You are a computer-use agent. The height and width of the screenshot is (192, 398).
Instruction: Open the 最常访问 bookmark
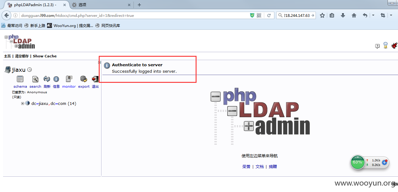[12, 26]
